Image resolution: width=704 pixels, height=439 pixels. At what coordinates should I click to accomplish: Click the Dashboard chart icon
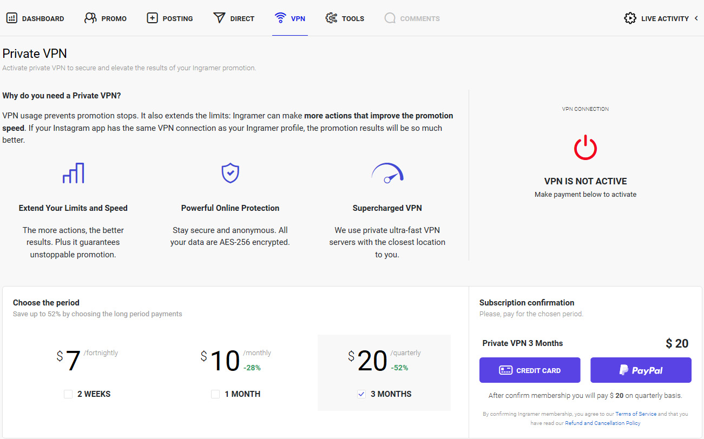(11, 18)
